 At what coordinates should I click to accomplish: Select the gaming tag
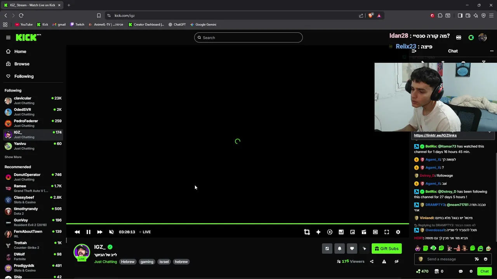click(x=147, y=262)
